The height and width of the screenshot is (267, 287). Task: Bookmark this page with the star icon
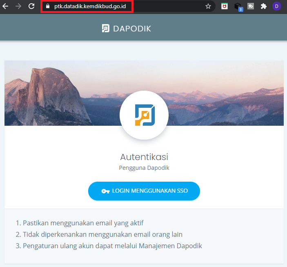coord(208,6)
